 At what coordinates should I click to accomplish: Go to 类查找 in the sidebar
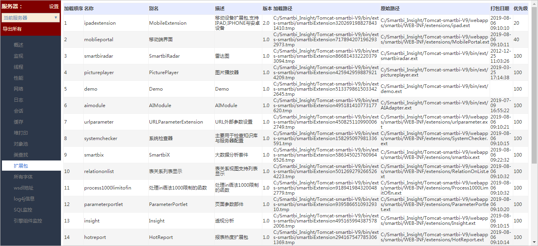(21, 155)
